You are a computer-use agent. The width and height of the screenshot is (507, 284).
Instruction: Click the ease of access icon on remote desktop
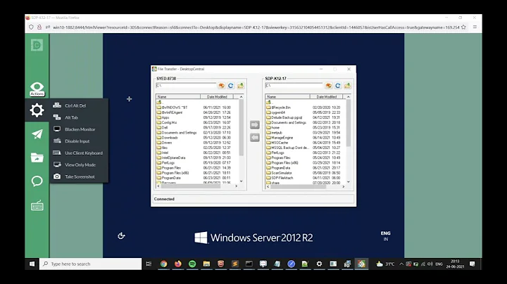tap(121, 236)
